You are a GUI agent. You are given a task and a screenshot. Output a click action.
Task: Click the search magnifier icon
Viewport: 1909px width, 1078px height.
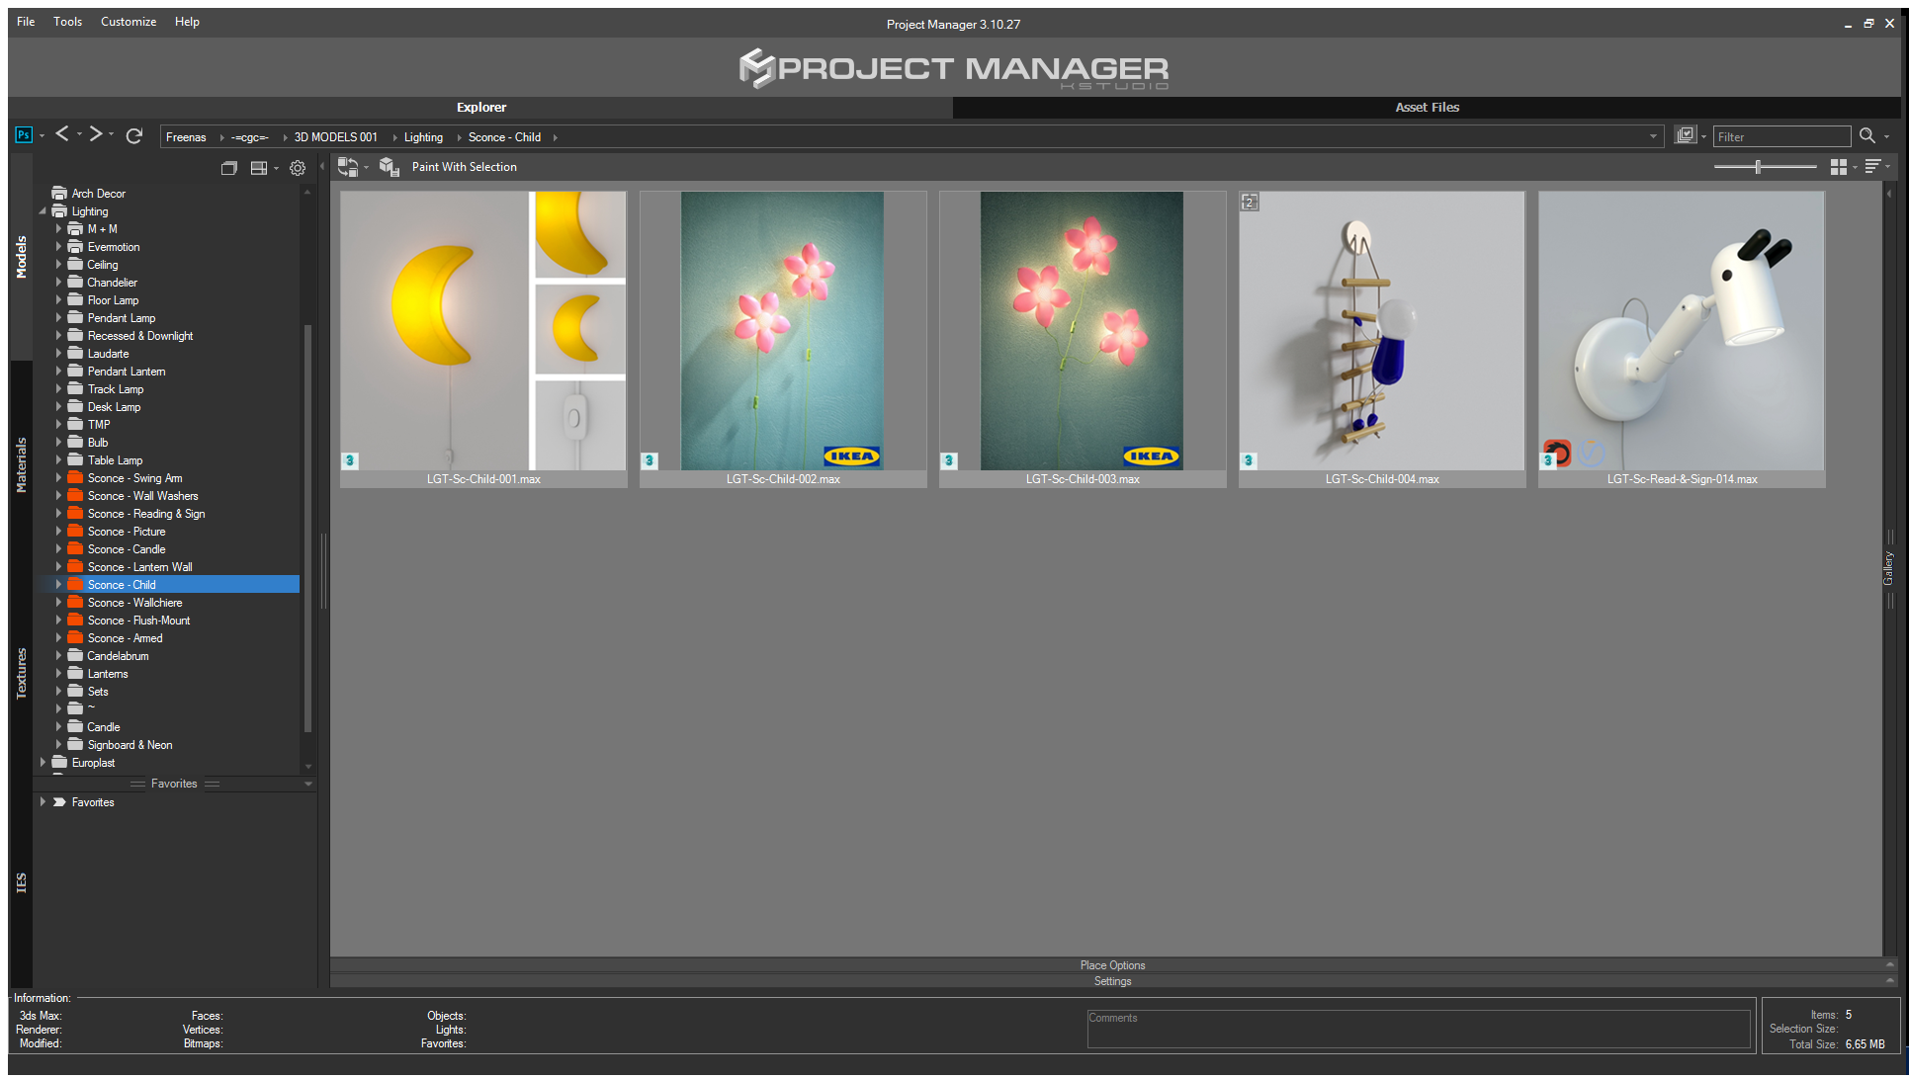[1867, 136]
